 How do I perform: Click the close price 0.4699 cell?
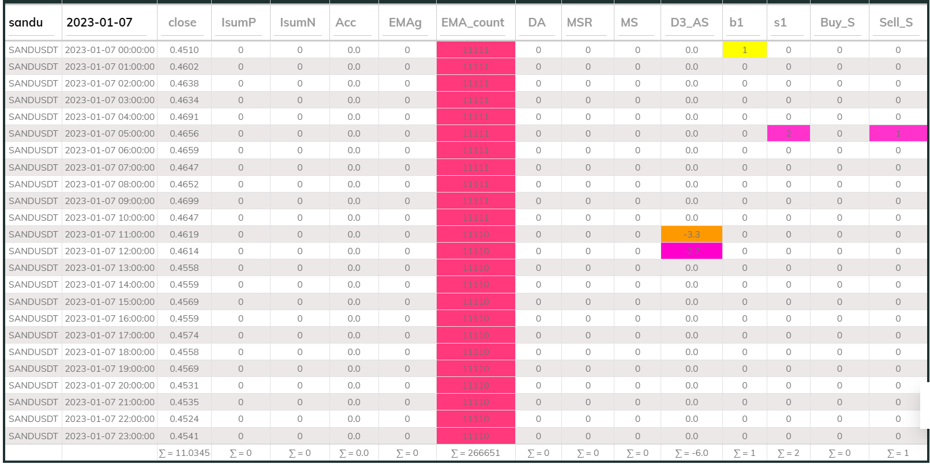click(184, 201)
